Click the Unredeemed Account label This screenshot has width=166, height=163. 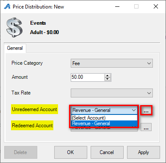34,109
